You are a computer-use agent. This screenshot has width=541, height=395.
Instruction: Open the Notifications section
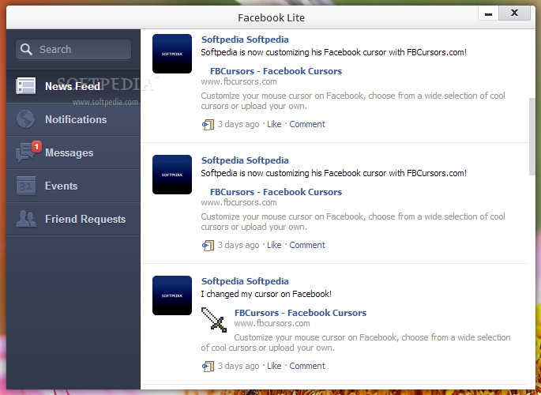click(73, 119)
